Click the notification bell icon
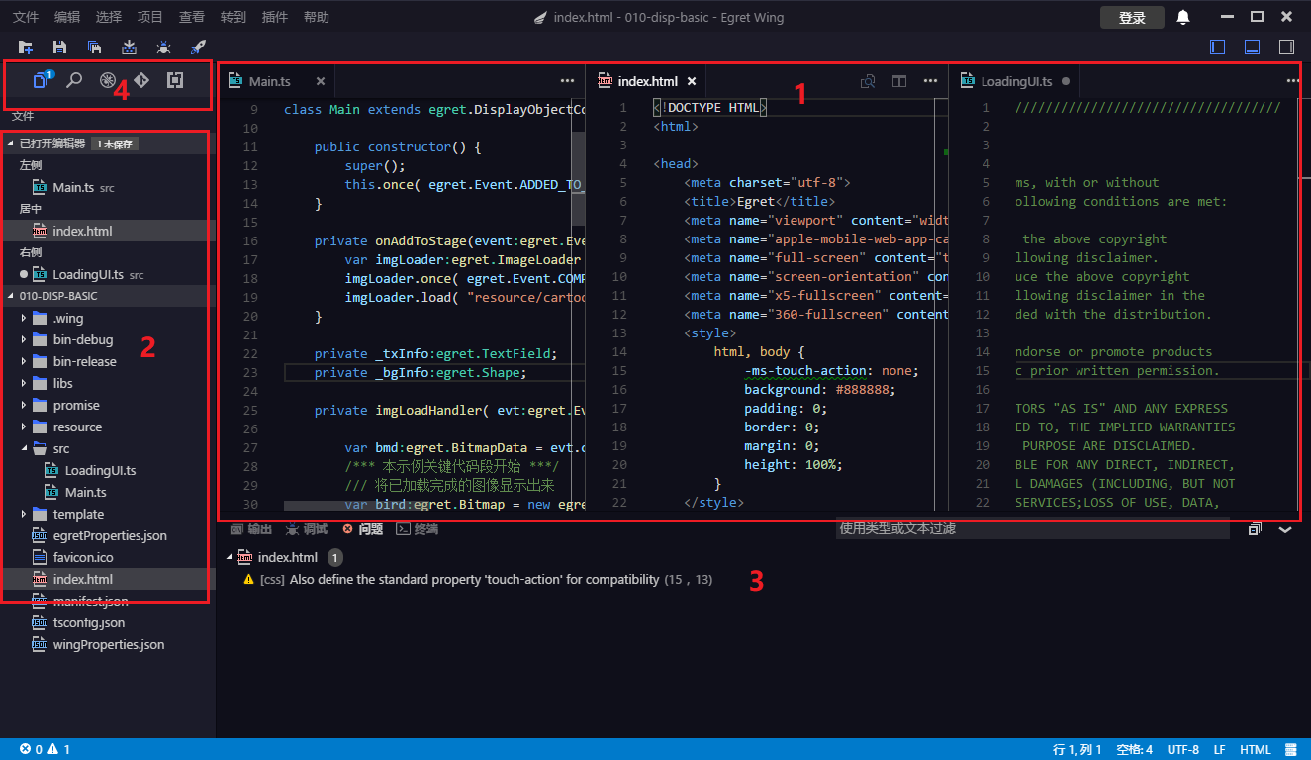Viewport: 1311px width, 760px height. 1183,17
